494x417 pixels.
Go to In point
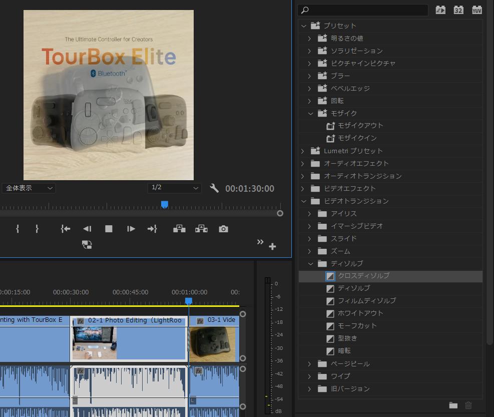point(65,229)
